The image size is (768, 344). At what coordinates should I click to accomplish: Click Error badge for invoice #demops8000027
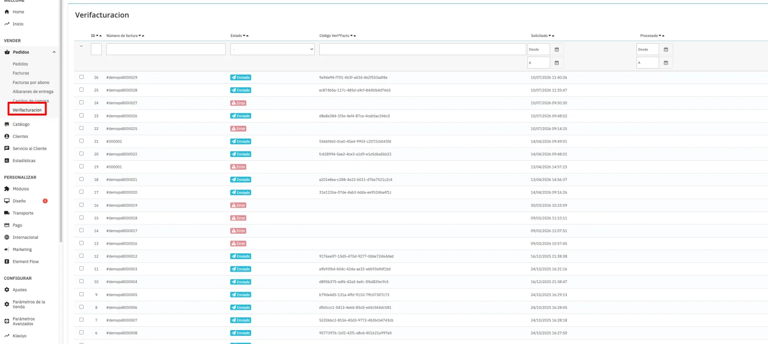click(239, 103)
